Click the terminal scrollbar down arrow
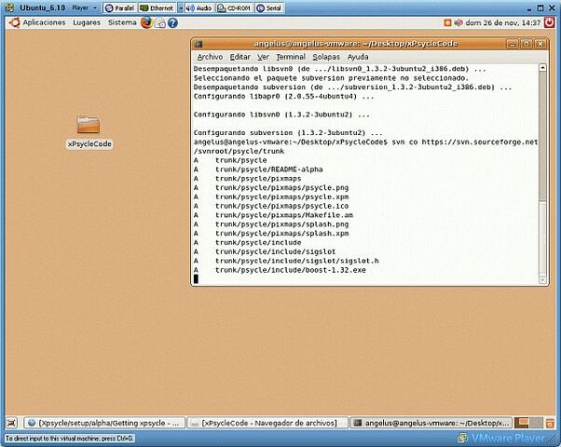 click(x=542, y=280)
